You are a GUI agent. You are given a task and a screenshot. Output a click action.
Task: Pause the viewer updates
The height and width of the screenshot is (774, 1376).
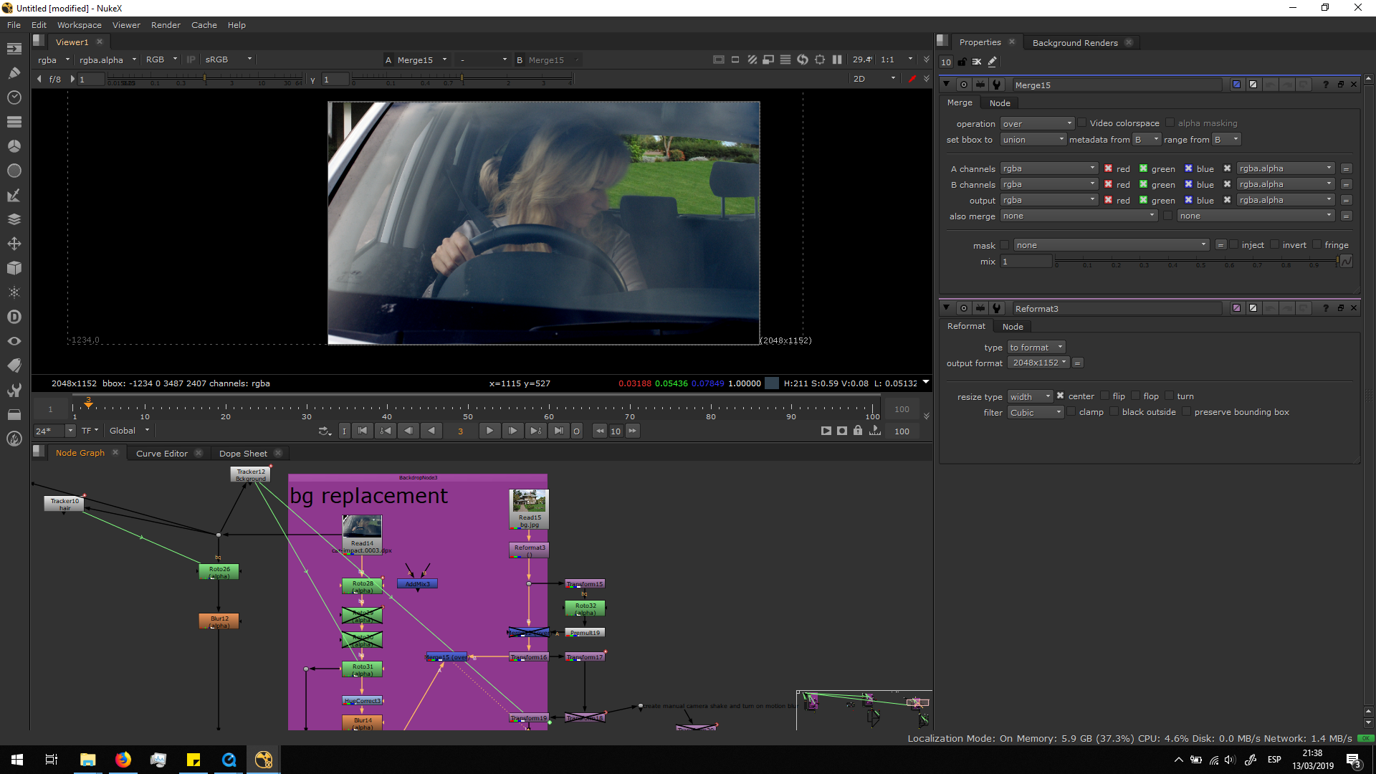point(836,59)
